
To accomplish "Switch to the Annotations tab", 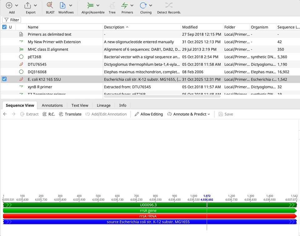I will 52,105.
